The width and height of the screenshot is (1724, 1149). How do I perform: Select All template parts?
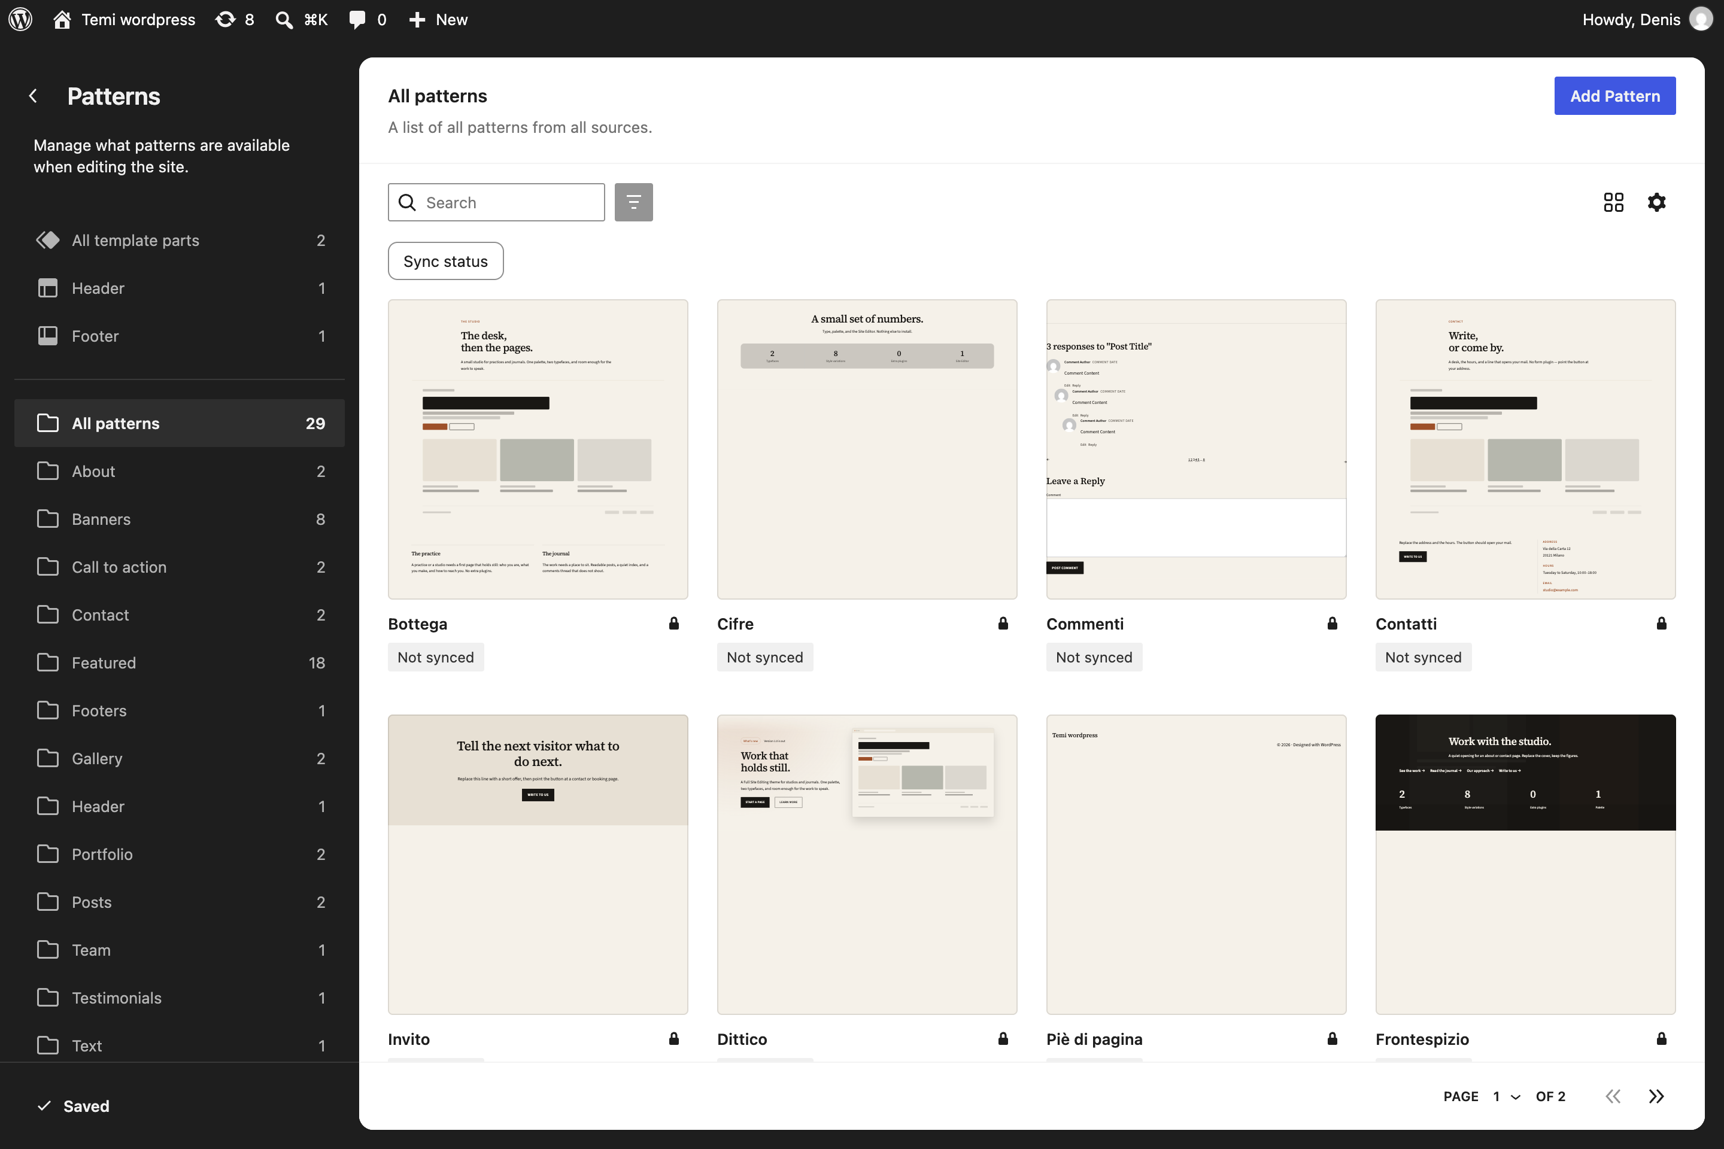coord(180,241)
